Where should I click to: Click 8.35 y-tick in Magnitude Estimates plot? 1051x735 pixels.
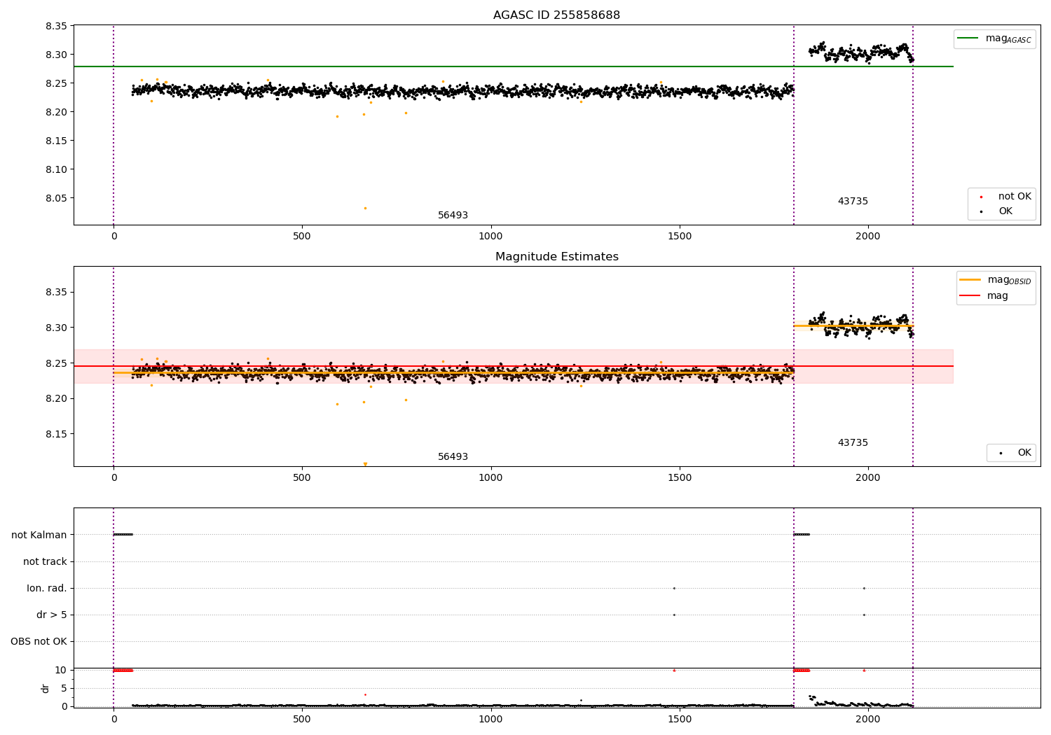point(55,292)
